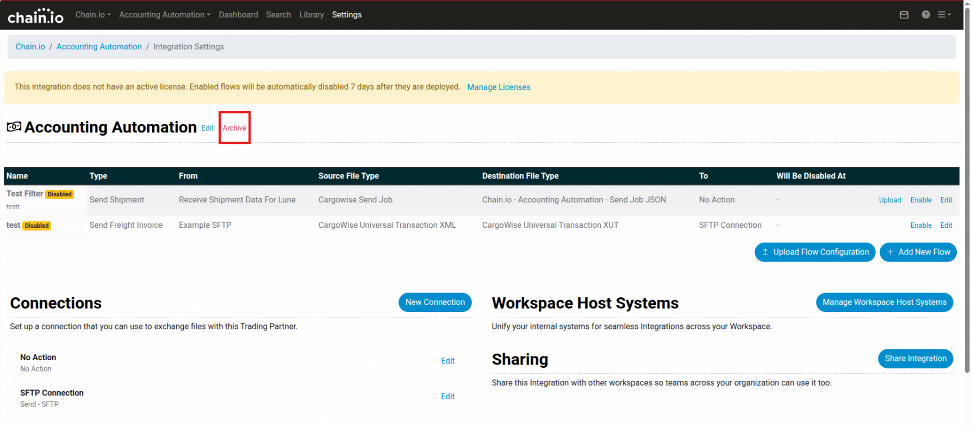This screenshot has height=427, width=971.
Task: Click Manage Workspace Host Systems button
Action: pyautogui.click(x=885, y=302)
